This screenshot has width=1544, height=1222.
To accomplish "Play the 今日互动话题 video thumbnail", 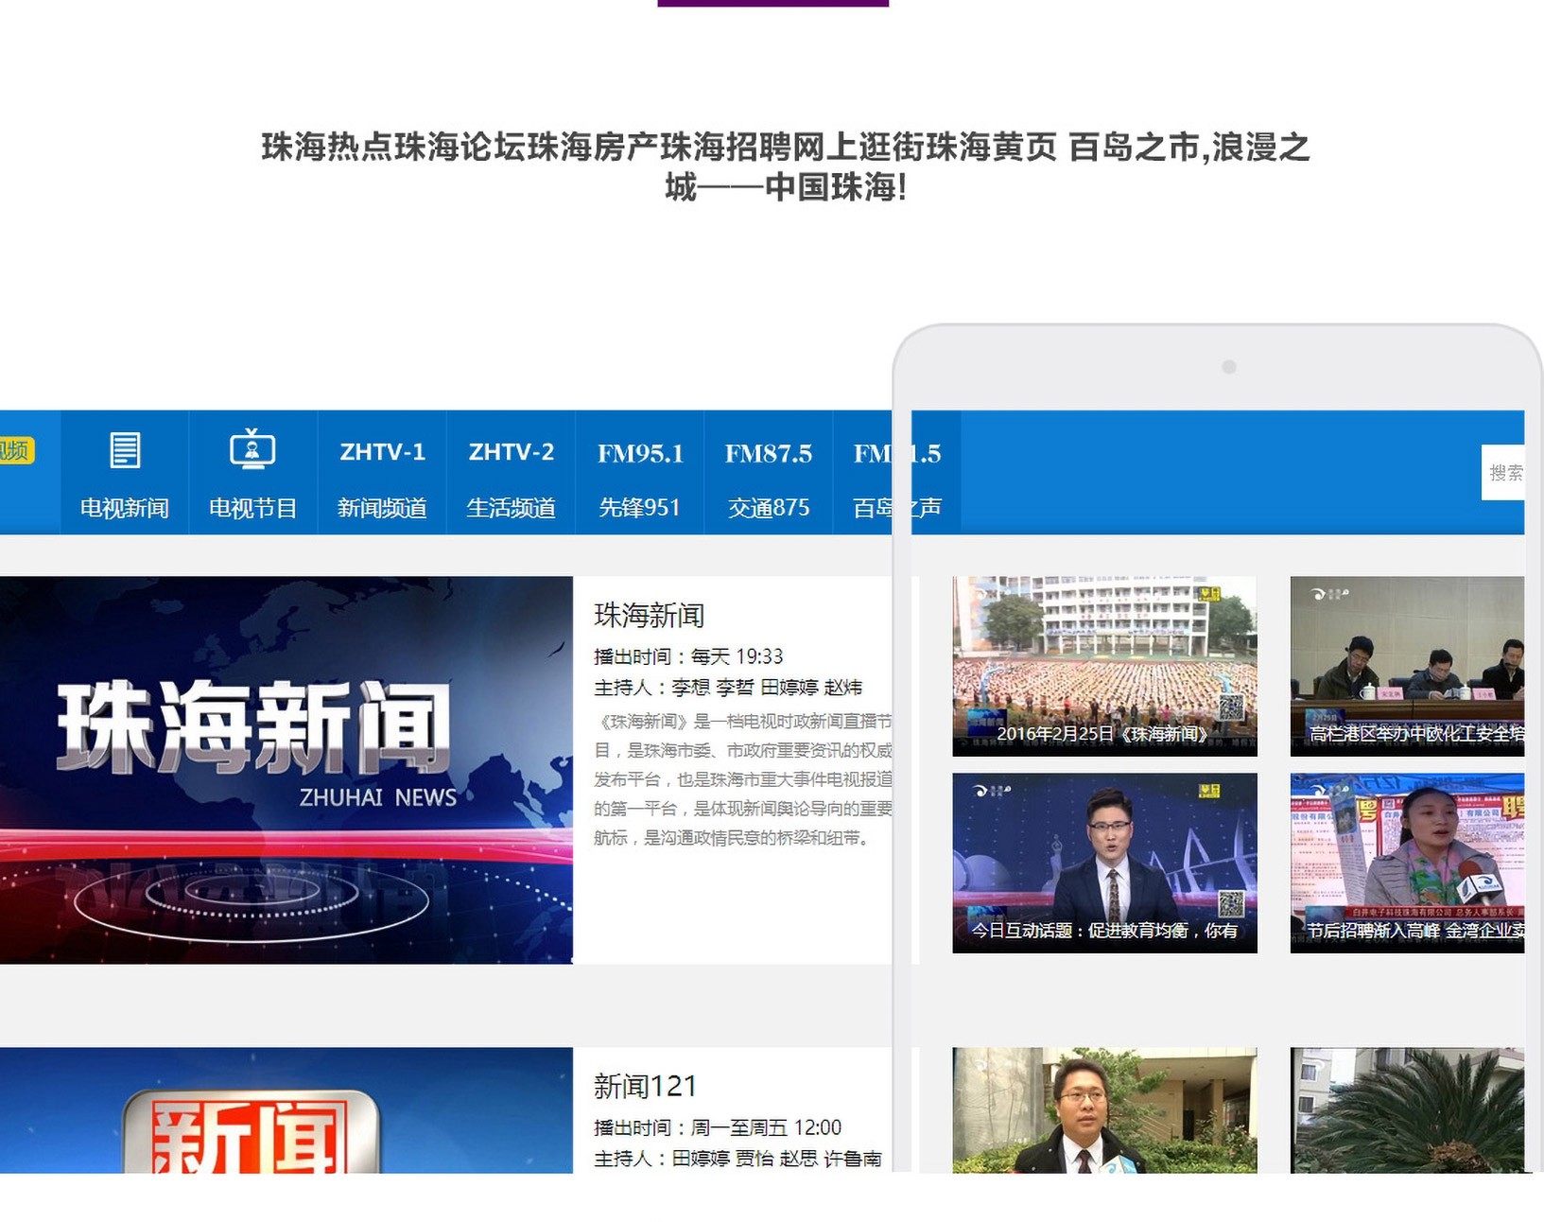I will 1104,863.
